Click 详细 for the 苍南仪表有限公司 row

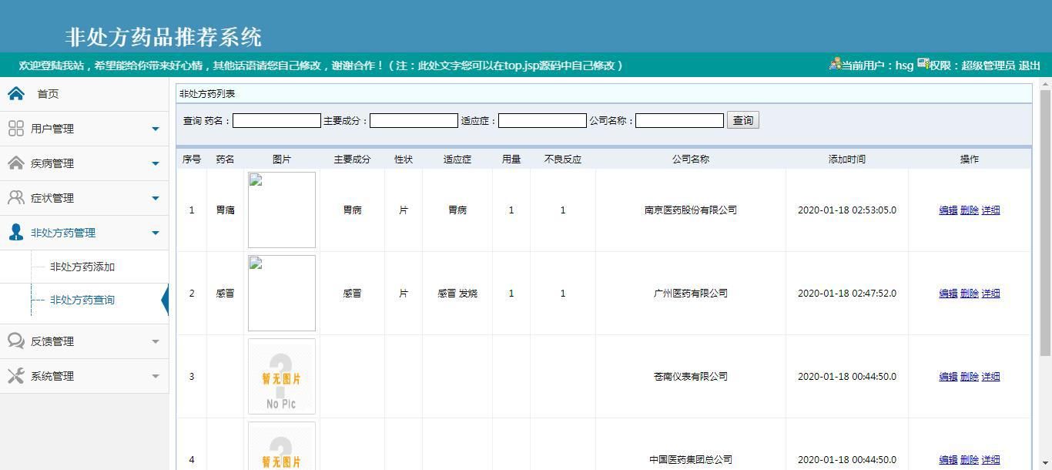[990, 377]
